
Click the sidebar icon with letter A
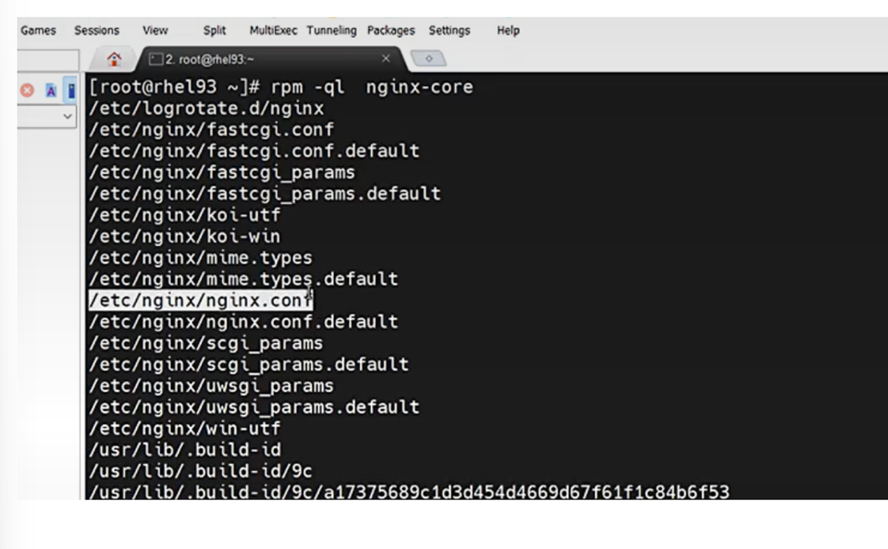coord(51,91)
